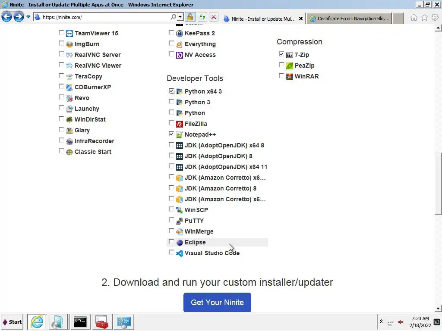Enable the Everything checkbox
This screenshot has height=331, width=442.
tap(171, 44)
